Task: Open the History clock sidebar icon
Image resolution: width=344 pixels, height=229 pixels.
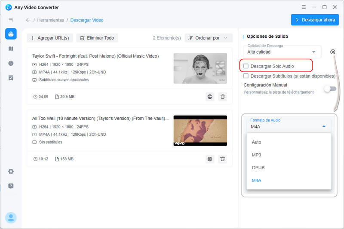Action: pyautogui.click(x=11, y=63)
